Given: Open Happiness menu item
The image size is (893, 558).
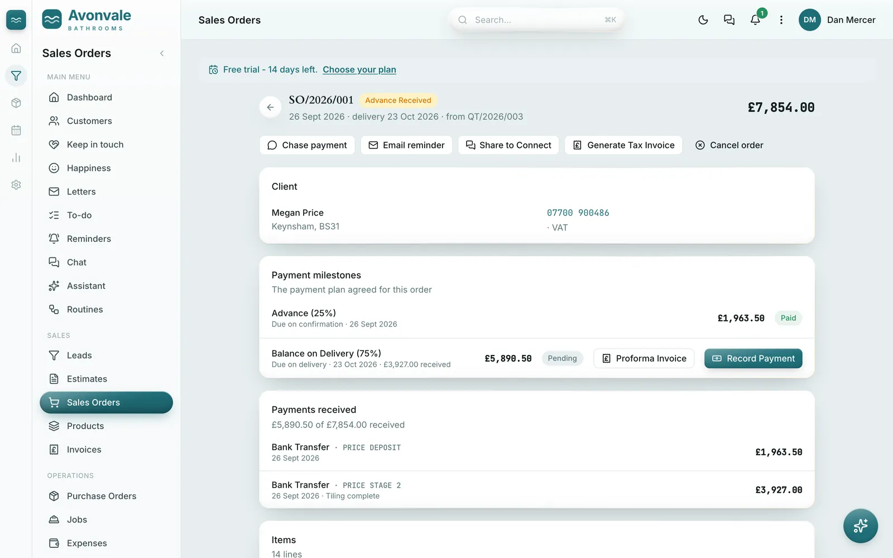Looking at the screenshot, I should click(x=106, y=168).
